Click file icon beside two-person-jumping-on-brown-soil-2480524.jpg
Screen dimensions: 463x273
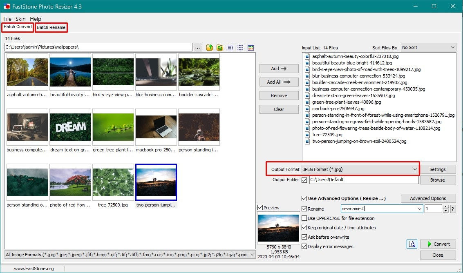click(x=307, y=141)
